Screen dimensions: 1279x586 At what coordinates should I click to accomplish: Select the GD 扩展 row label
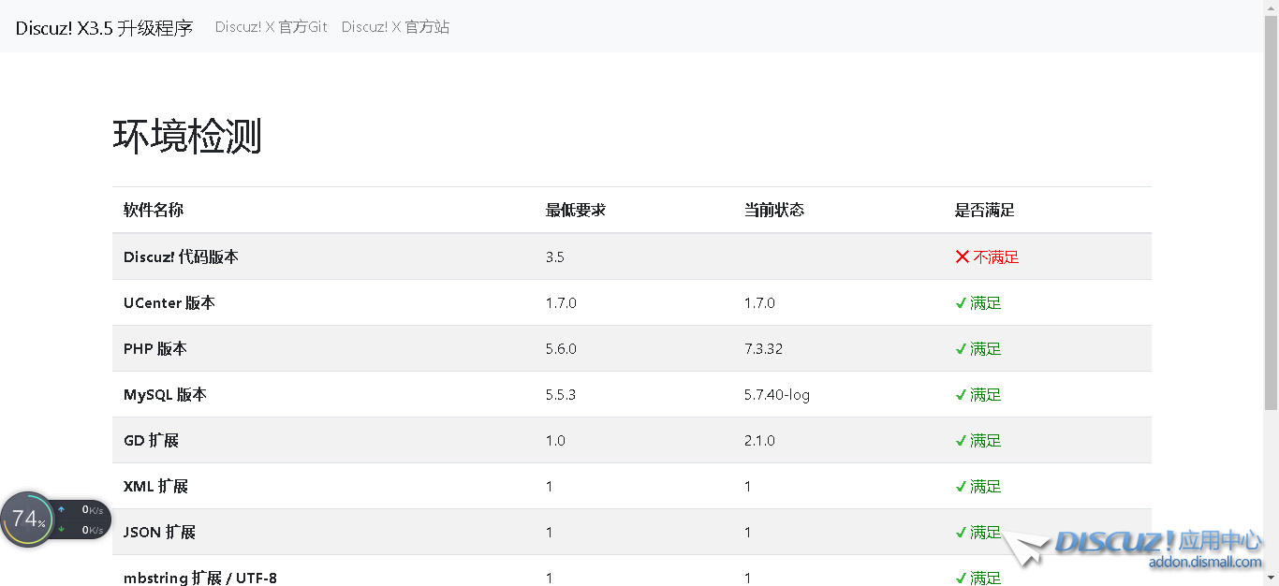tap(151, 440)
